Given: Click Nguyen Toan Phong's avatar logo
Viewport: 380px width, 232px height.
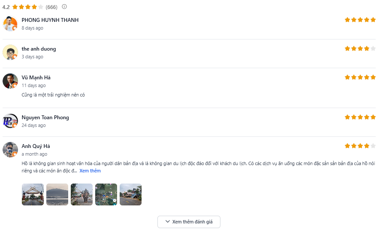Looking at the screenshot, I should coord(10,121).
